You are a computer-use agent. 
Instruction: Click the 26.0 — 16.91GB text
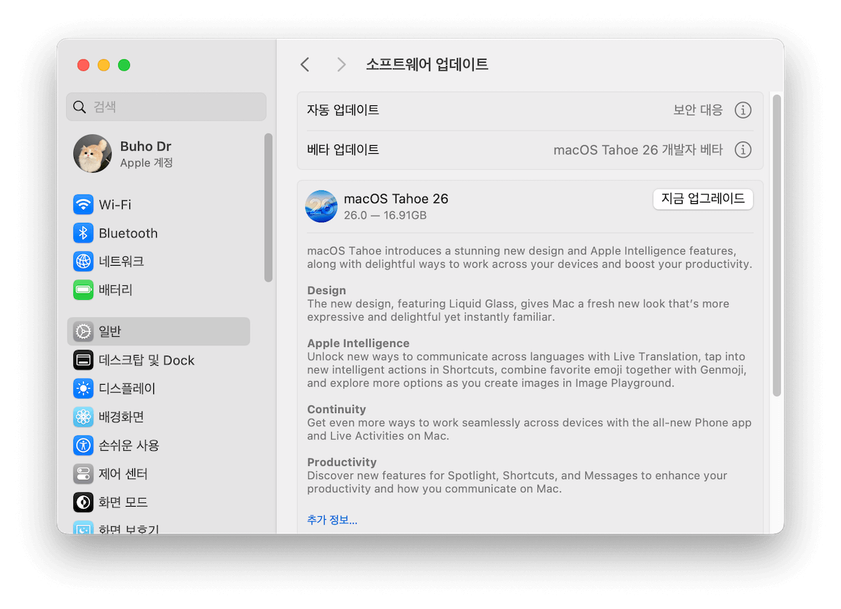tap(385, 215)
